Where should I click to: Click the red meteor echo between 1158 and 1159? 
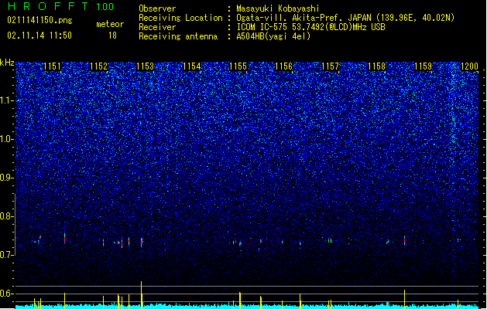pos(404,240)
